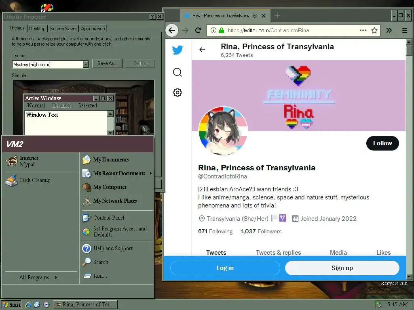Click the system tray icon near clock
The height and width of the screenshot is (310, 414).
(379, 305)
